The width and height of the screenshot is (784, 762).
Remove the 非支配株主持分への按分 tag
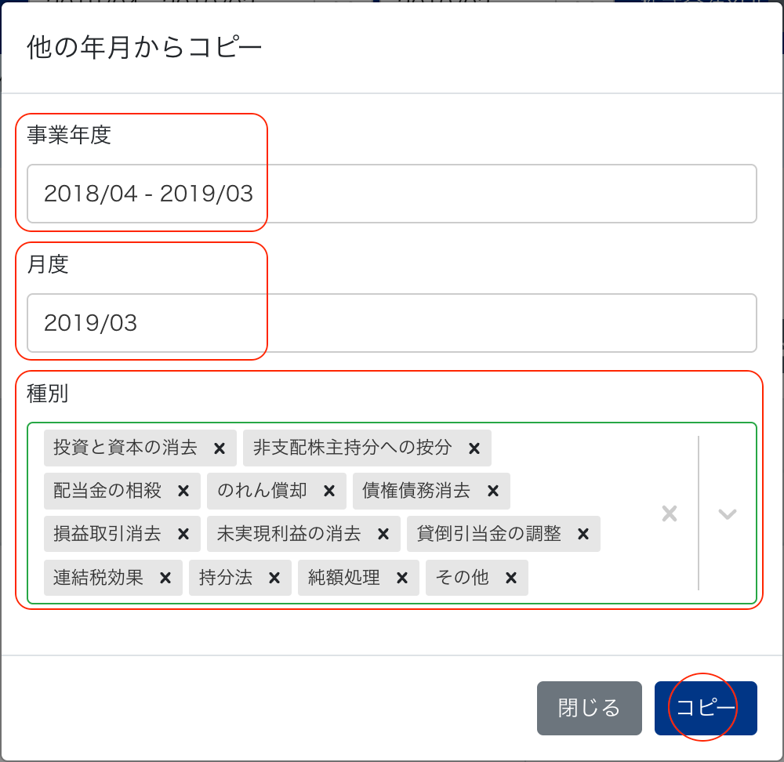pos(474,448)
